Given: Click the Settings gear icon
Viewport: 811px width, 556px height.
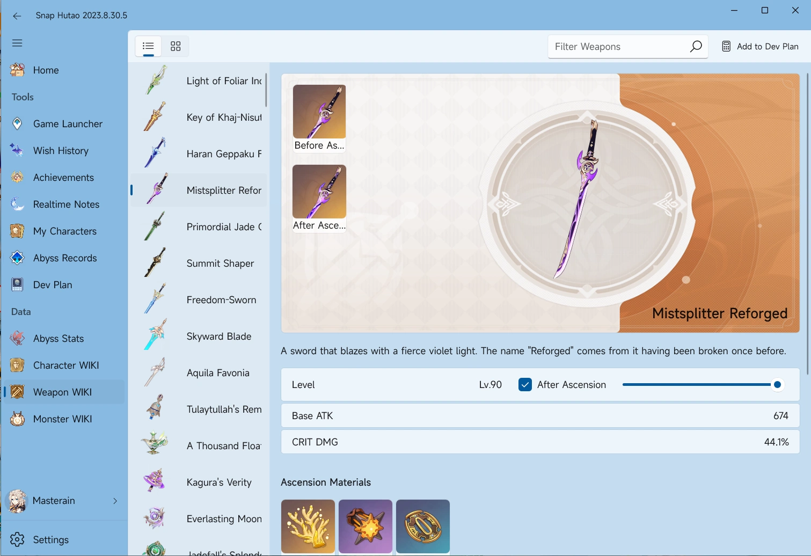Looking at the screenshot, I should (x=17, y=539).
